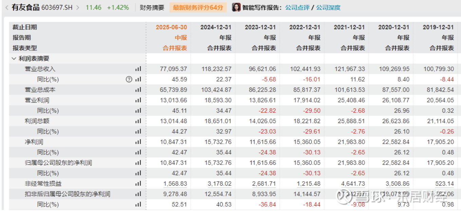
Task: Click the cost value 103,424.87
Action: 216,90
